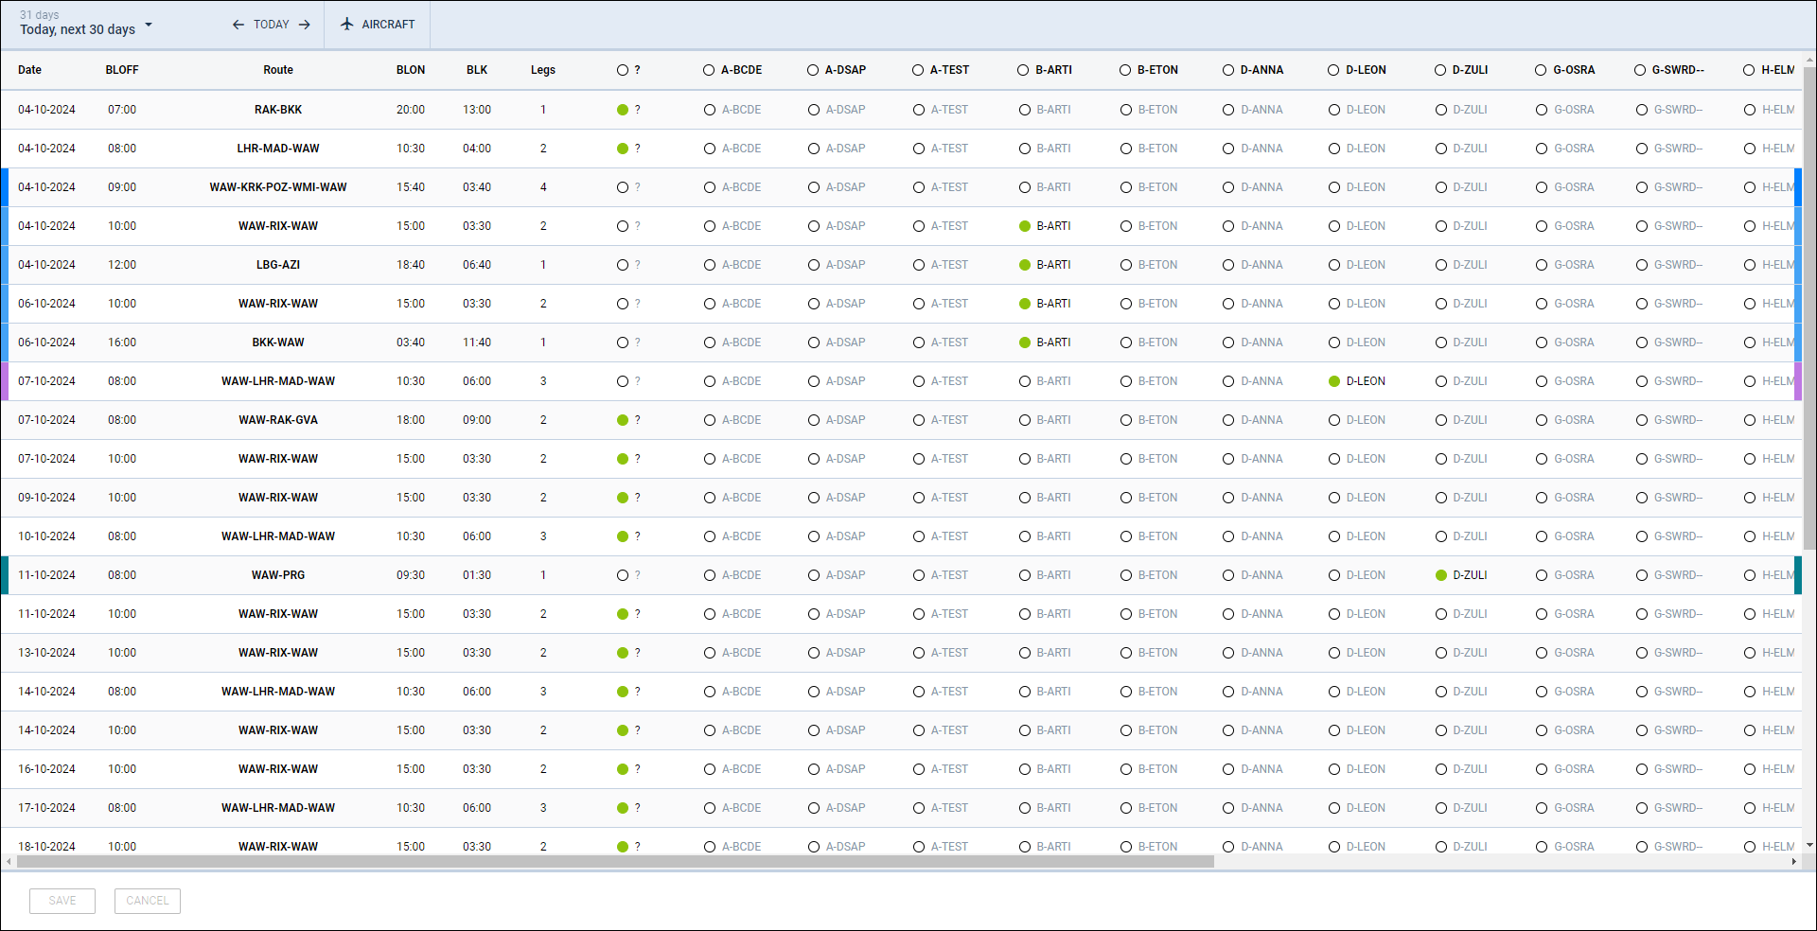Select the B-ETON column header radio
Viewport: 1817px width, 931px height.
click(x=1125, y=70)
